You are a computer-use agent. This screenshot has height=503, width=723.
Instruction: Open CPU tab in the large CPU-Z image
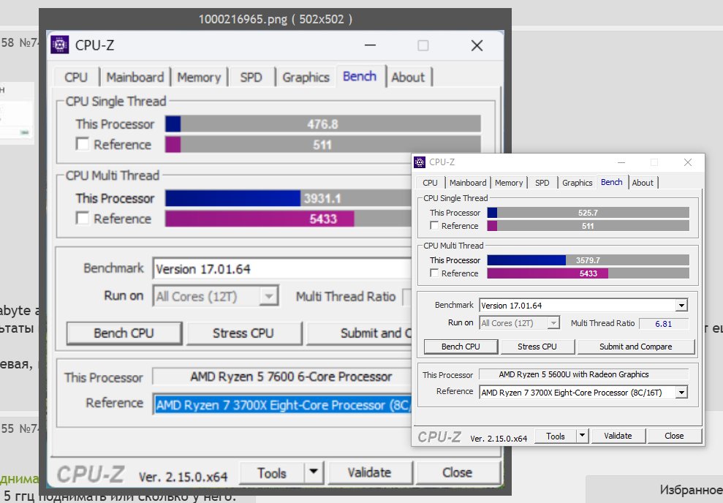(76, 77)
